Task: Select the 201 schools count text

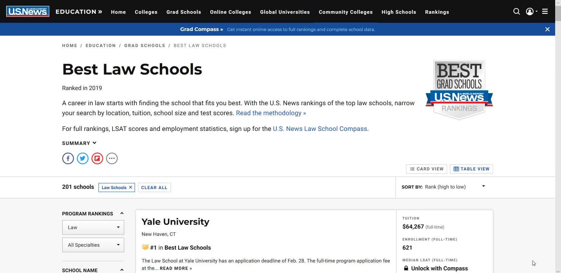Action: [78, 187]
